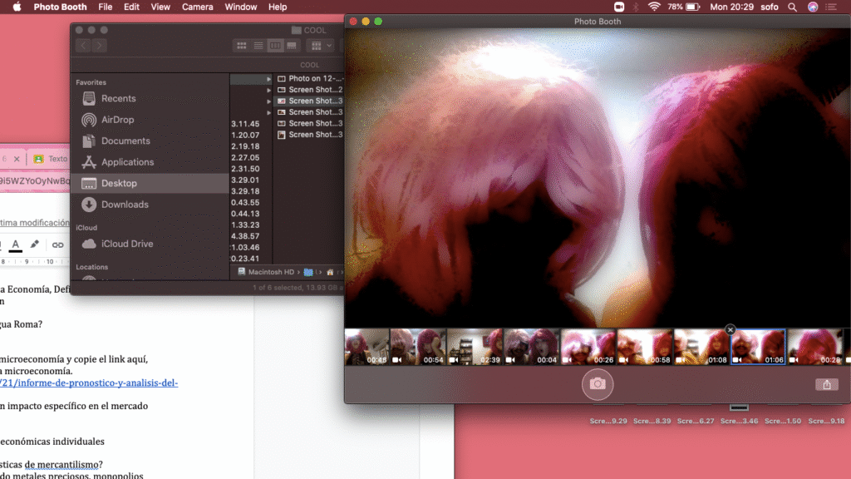The image size is (851, 479).
Task: Open Downloads in the Finder sidebar
Action: click(x=125, y=205)
